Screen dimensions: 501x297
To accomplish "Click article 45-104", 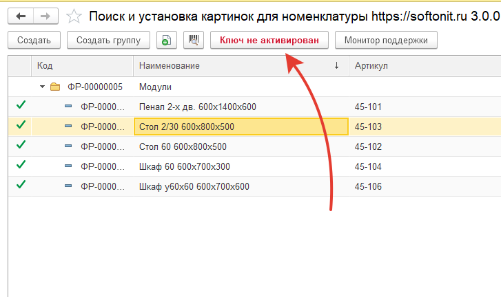I will (368, 166).
